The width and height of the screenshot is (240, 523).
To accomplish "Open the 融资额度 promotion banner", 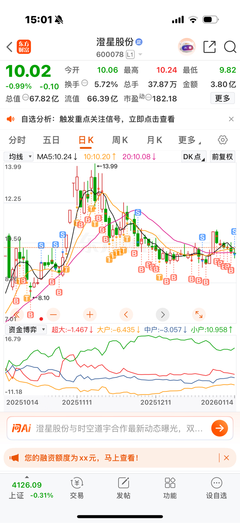I will click(x=120, y=458).
